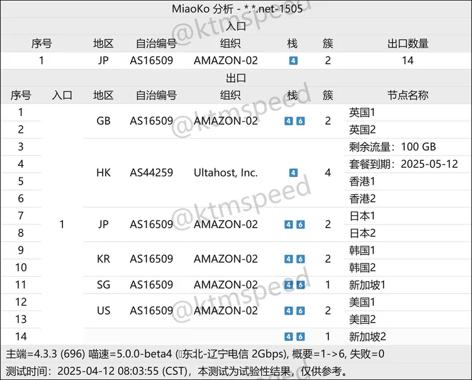472x380 pixels.
Task: Click the IPv4 badge in the entry JP row
Action: (x=293, y=61)
